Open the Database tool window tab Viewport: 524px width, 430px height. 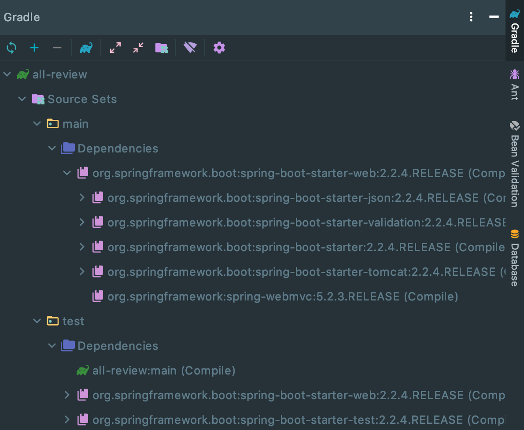[515, 257]
